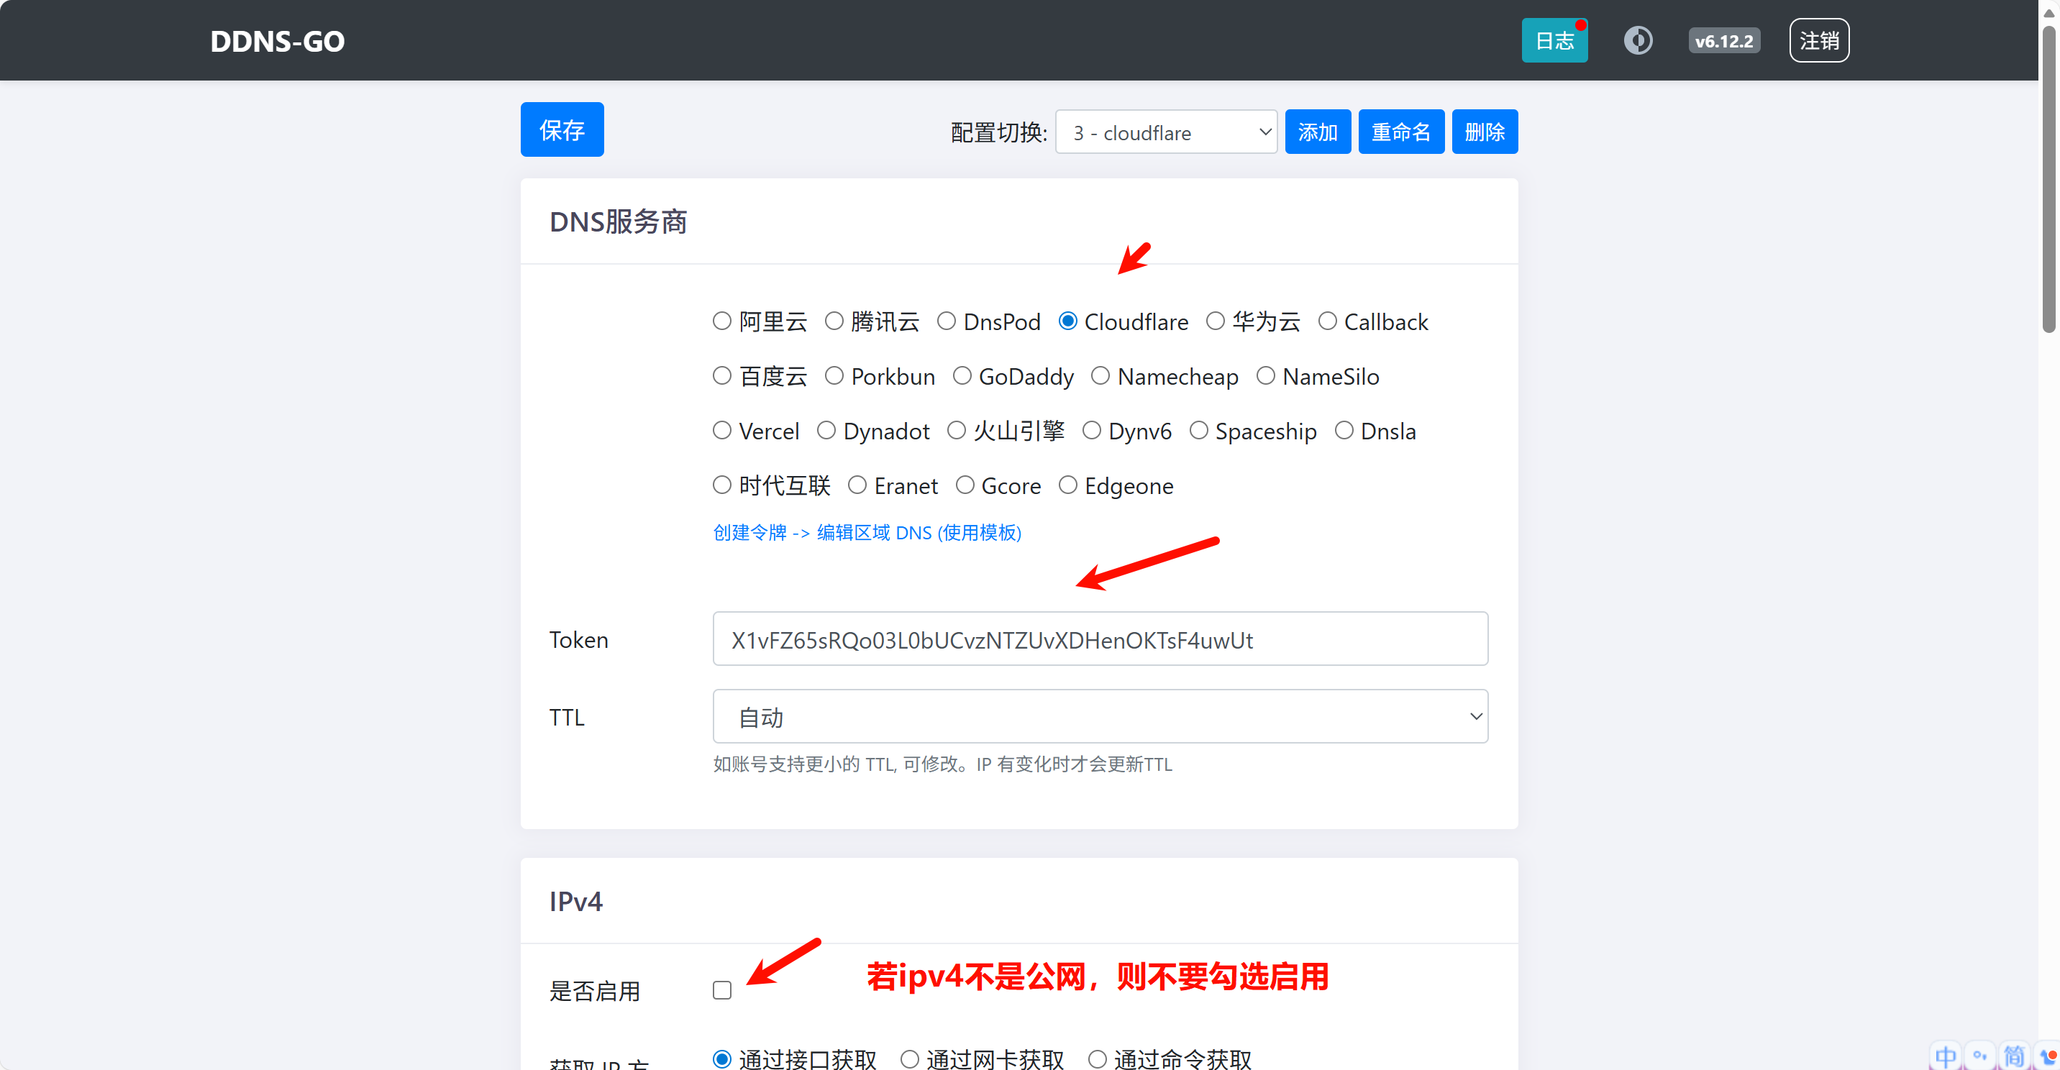Click into the Token input field
This screenshot has width=2060, height=1070.
pos(1100,639)
